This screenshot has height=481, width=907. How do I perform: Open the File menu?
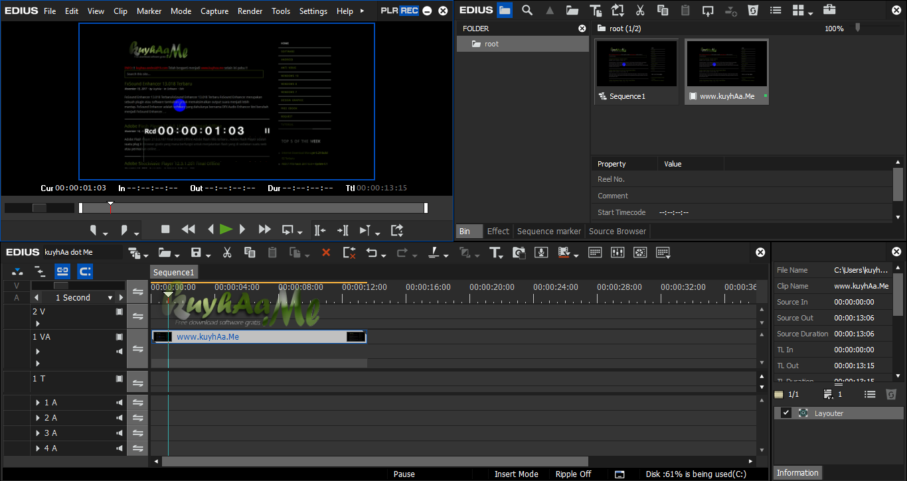click(50, 11)
